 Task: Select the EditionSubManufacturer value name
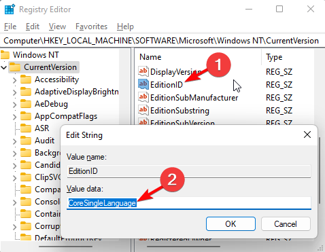coord(194,98)
